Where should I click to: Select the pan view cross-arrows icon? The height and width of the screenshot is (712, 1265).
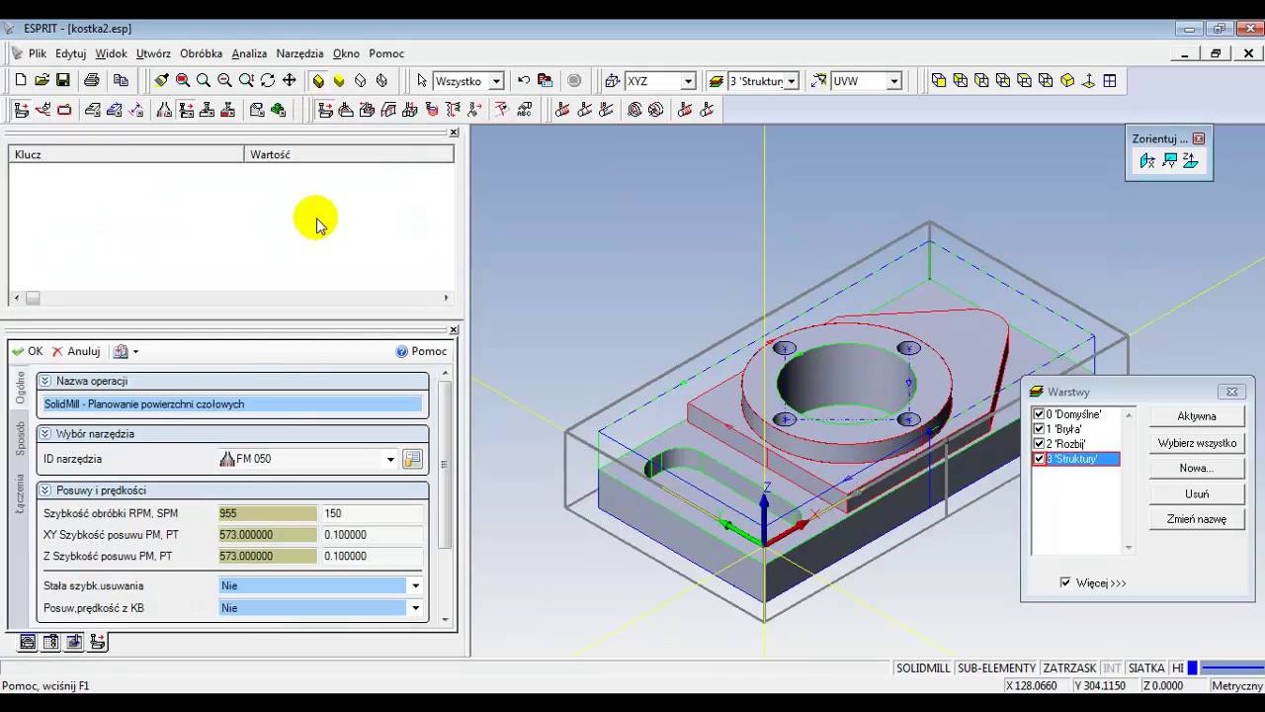tap(289, 80)
